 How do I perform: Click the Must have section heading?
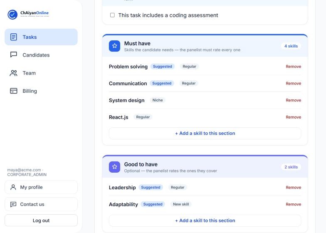coord(137,43)
